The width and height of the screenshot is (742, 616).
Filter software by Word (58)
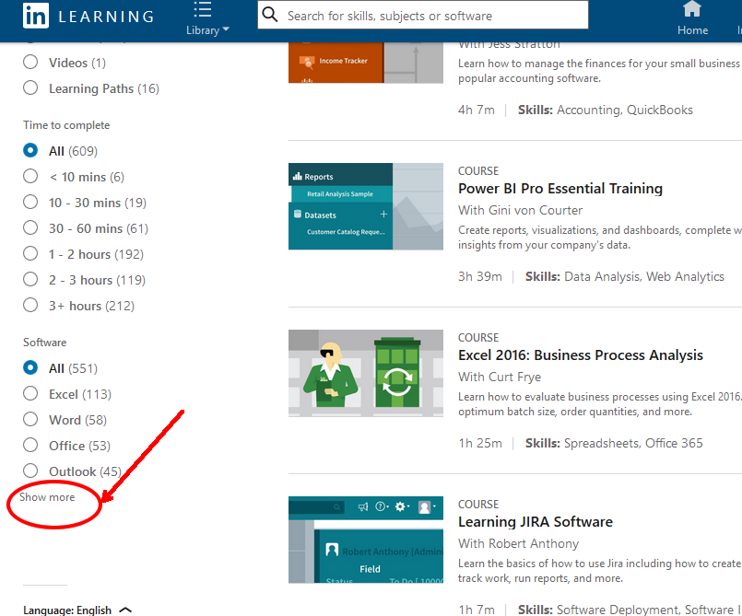30,419
